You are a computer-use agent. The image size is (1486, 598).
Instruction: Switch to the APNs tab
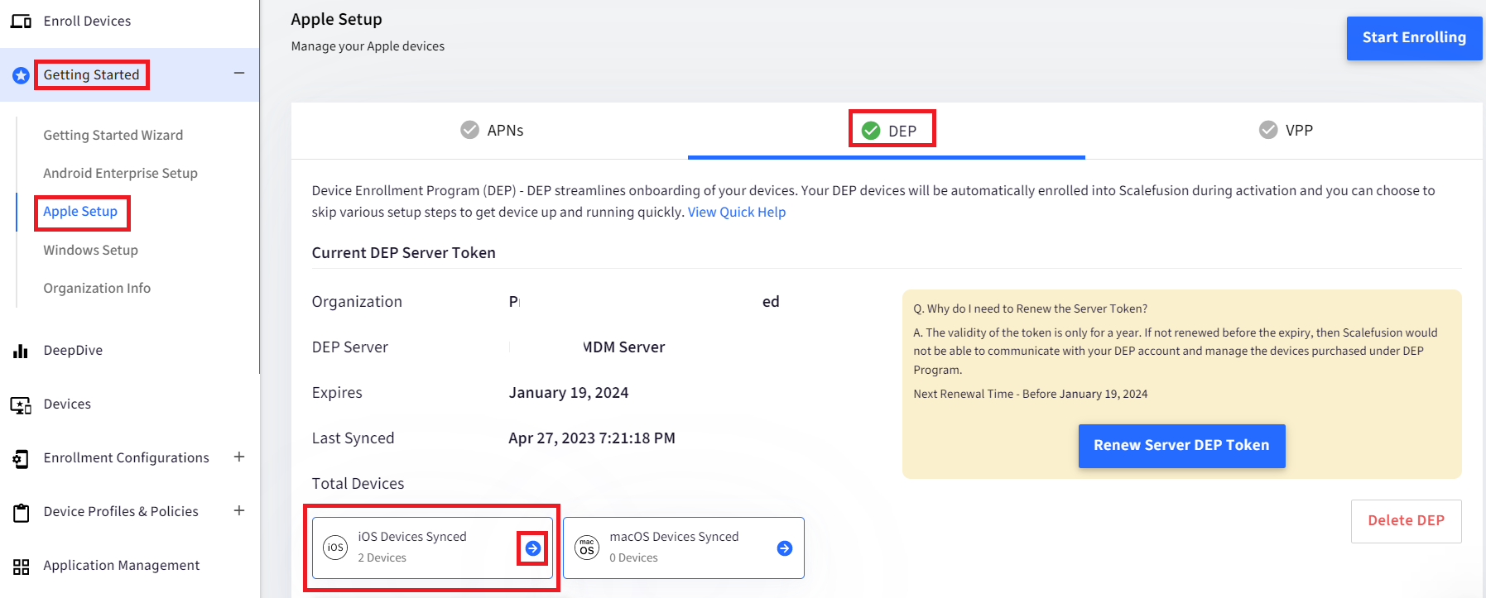[490, 131]
